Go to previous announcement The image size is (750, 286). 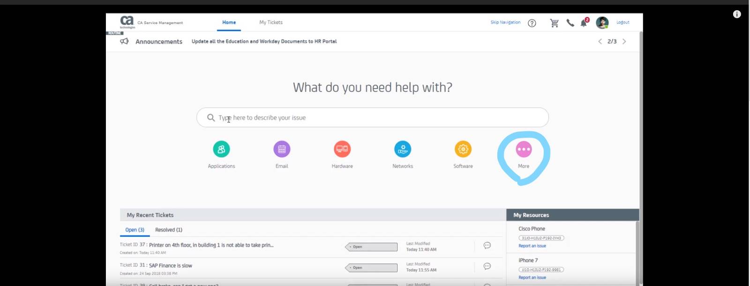pos(600,41)
